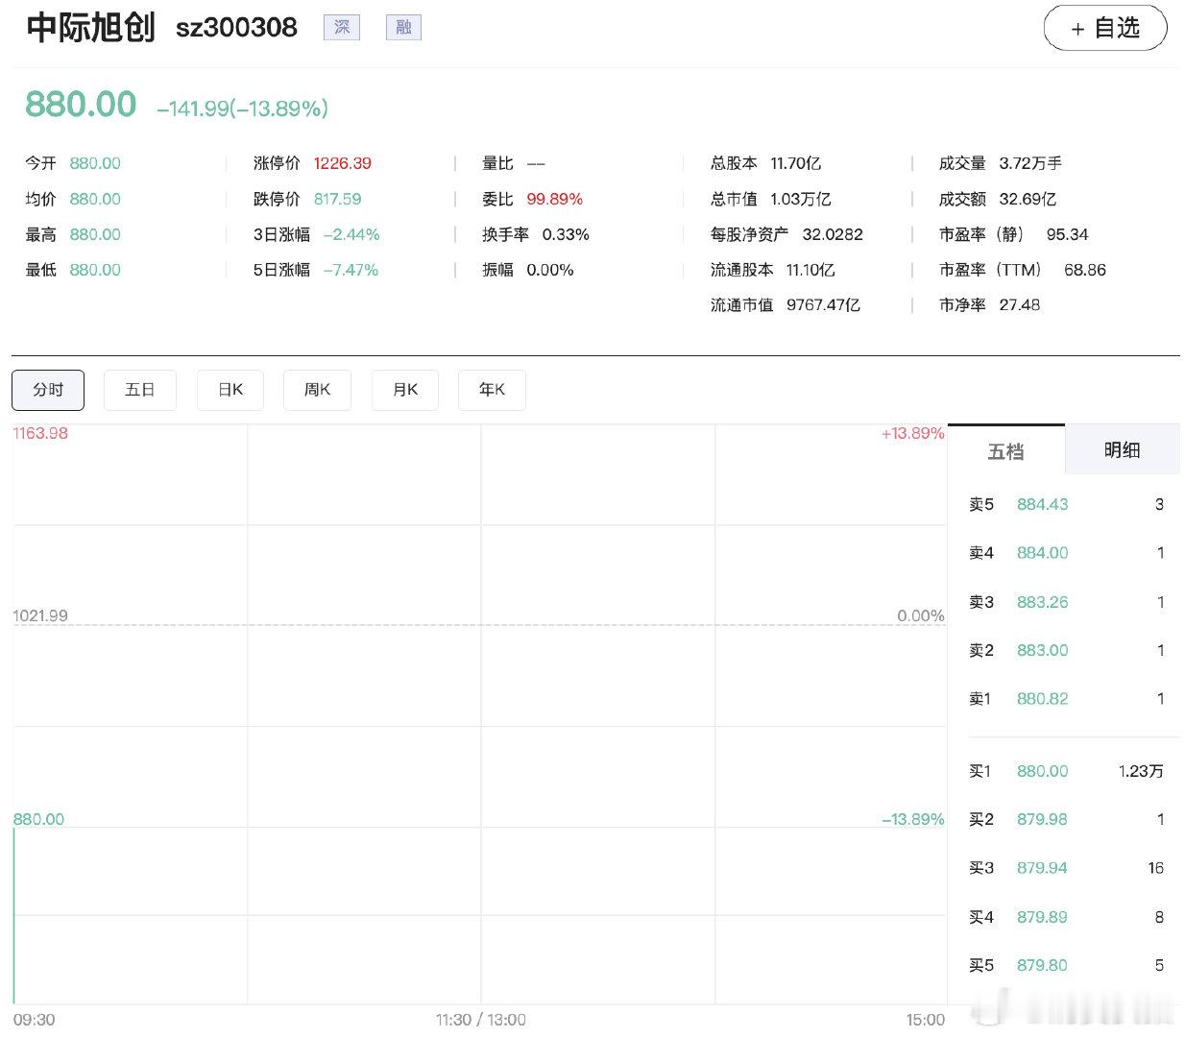Click the 市净率 value 27.48
This screenshot has height=1037, width=1185.
[x=1020, y=305]
